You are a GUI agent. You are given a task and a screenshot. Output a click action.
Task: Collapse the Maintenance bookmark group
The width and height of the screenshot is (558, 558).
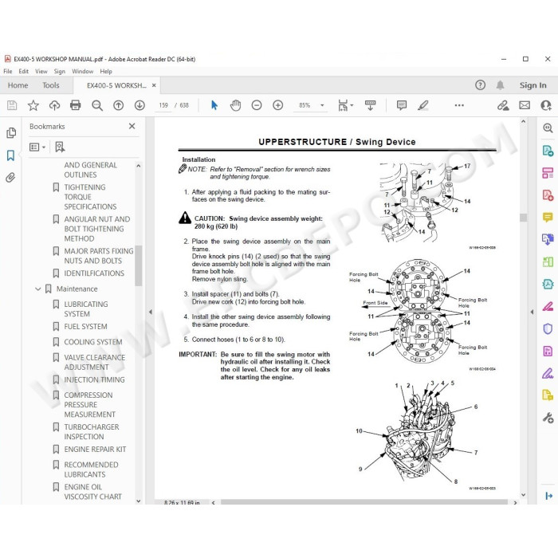coord(37,289)
